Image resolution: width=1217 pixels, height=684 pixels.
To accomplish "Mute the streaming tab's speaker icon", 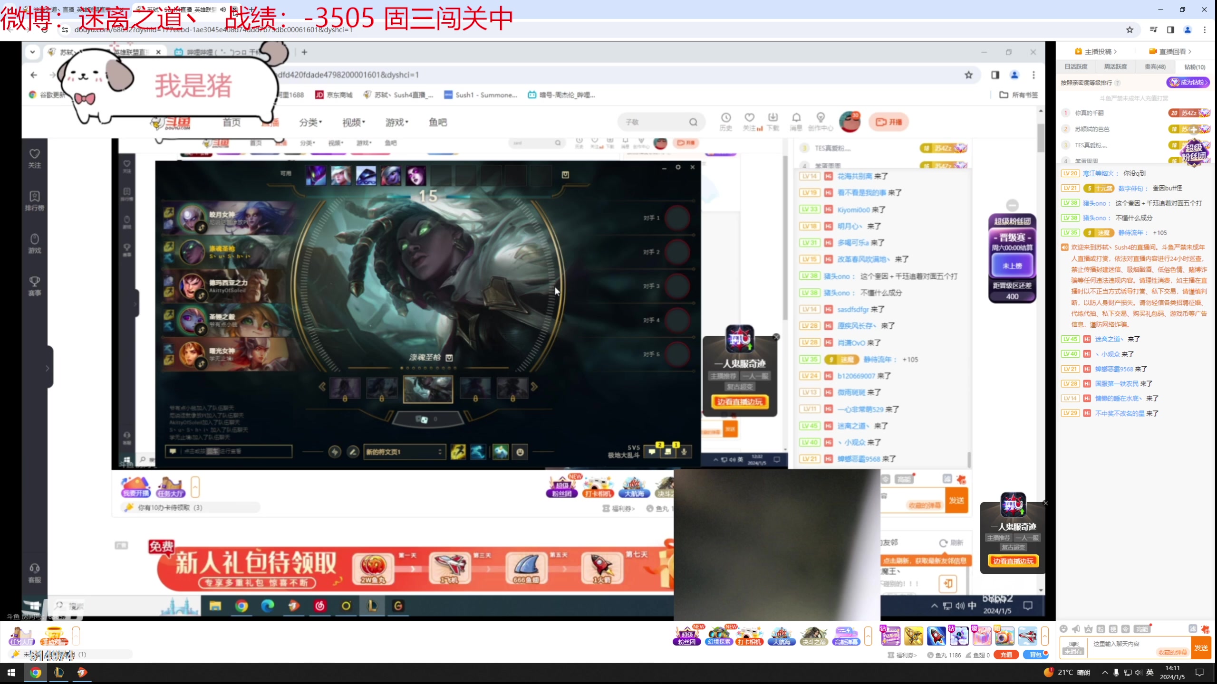I will (x=223, y=9).
